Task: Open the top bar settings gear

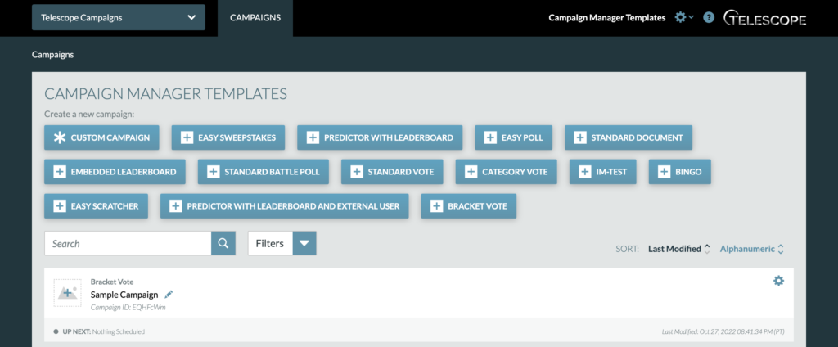Action: (x=681, y=17)
